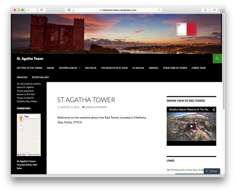This screenshot has height=193, width=236.
Task: Open 3D Photosynth of the Red Tower link
Action: point(186,170)
